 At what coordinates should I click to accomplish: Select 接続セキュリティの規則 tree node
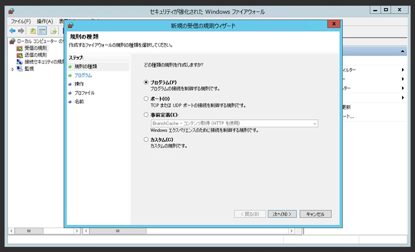44,62
